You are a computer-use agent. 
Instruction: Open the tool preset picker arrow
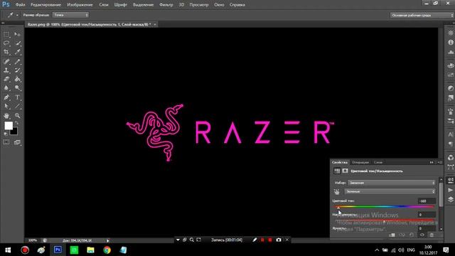17,15
